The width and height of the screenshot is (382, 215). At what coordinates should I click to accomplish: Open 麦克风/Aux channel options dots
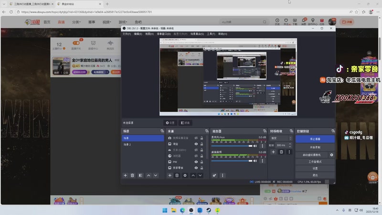(x=262, y=146)
